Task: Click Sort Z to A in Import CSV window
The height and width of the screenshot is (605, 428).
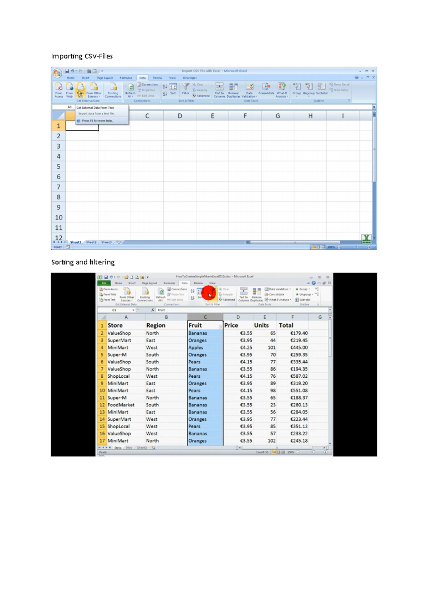Action: click(x=165, y=94)
